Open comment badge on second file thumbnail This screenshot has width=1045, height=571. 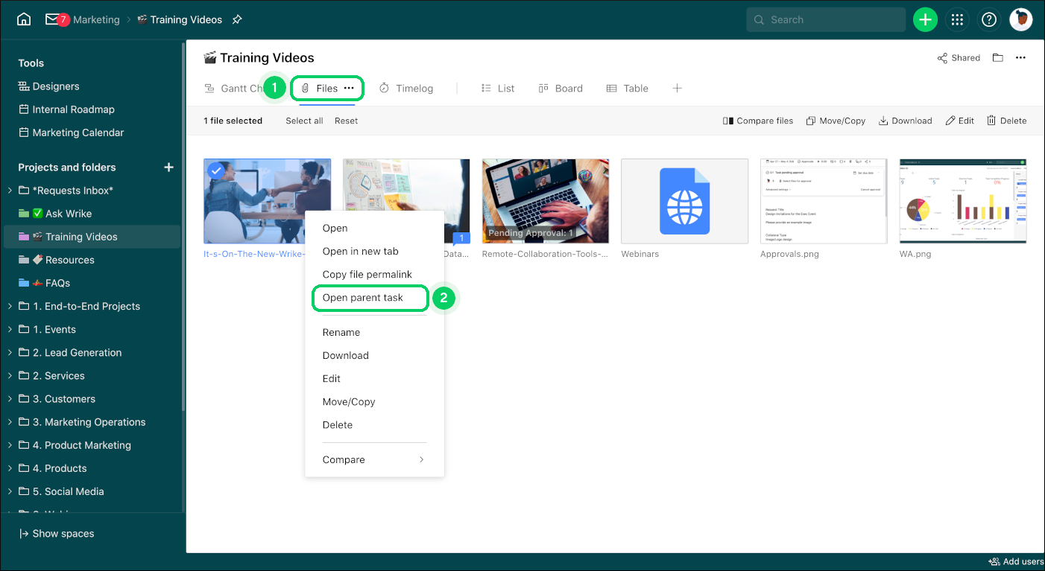461,238
